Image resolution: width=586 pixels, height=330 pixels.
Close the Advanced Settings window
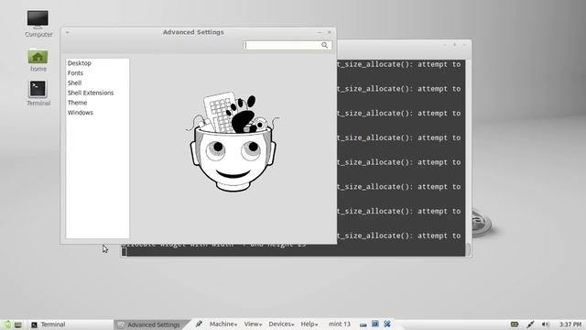pos(330,33)
